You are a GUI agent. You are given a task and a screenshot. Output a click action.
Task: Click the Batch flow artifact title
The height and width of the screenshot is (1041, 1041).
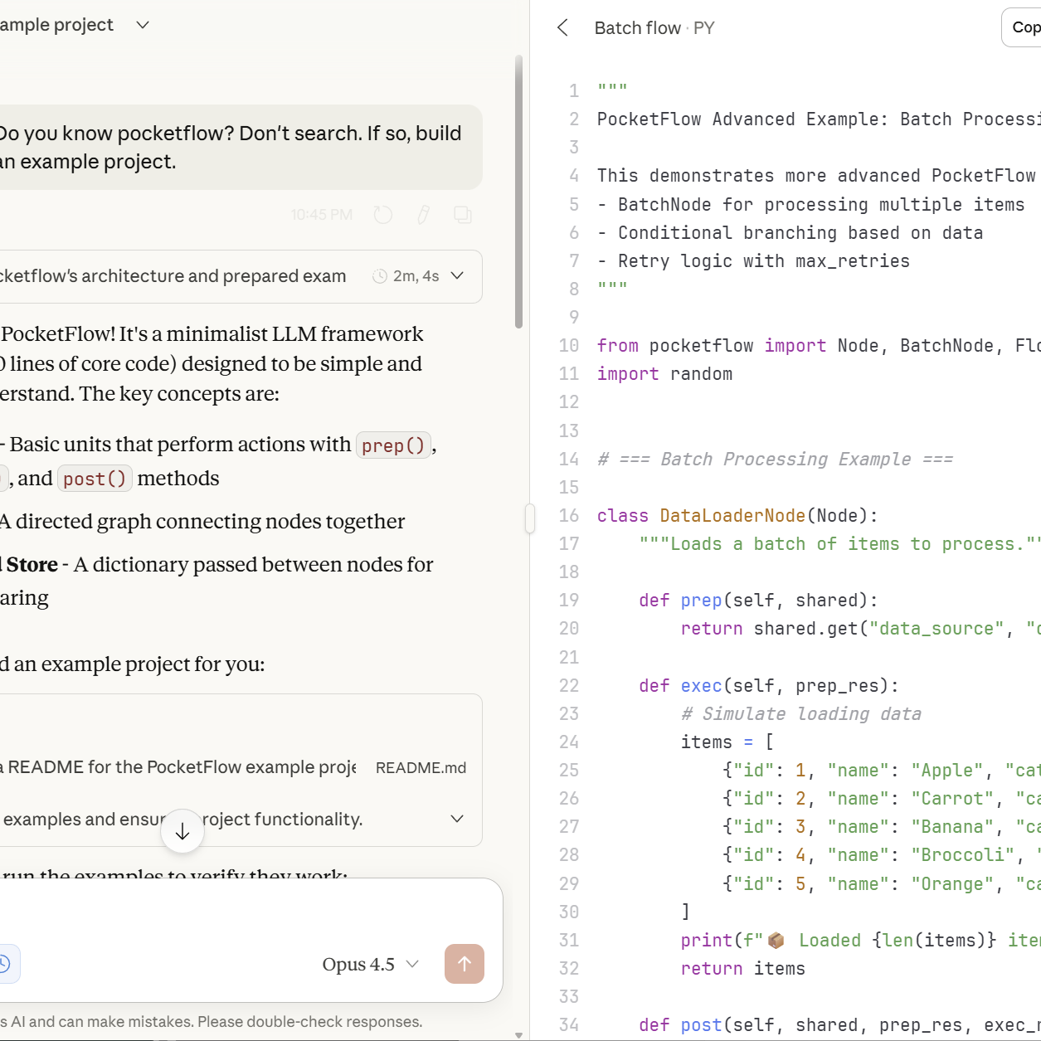(637, 28)
